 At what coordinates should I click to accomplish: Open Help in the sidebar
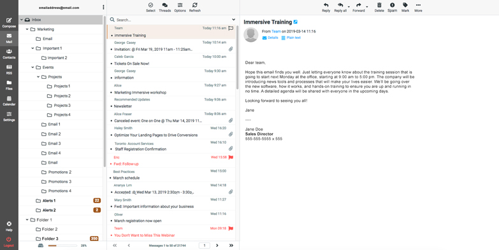(x=9, y=226)
